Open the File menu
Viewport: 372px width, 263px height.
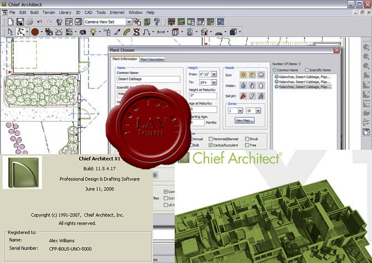click(x=12, y=12)
